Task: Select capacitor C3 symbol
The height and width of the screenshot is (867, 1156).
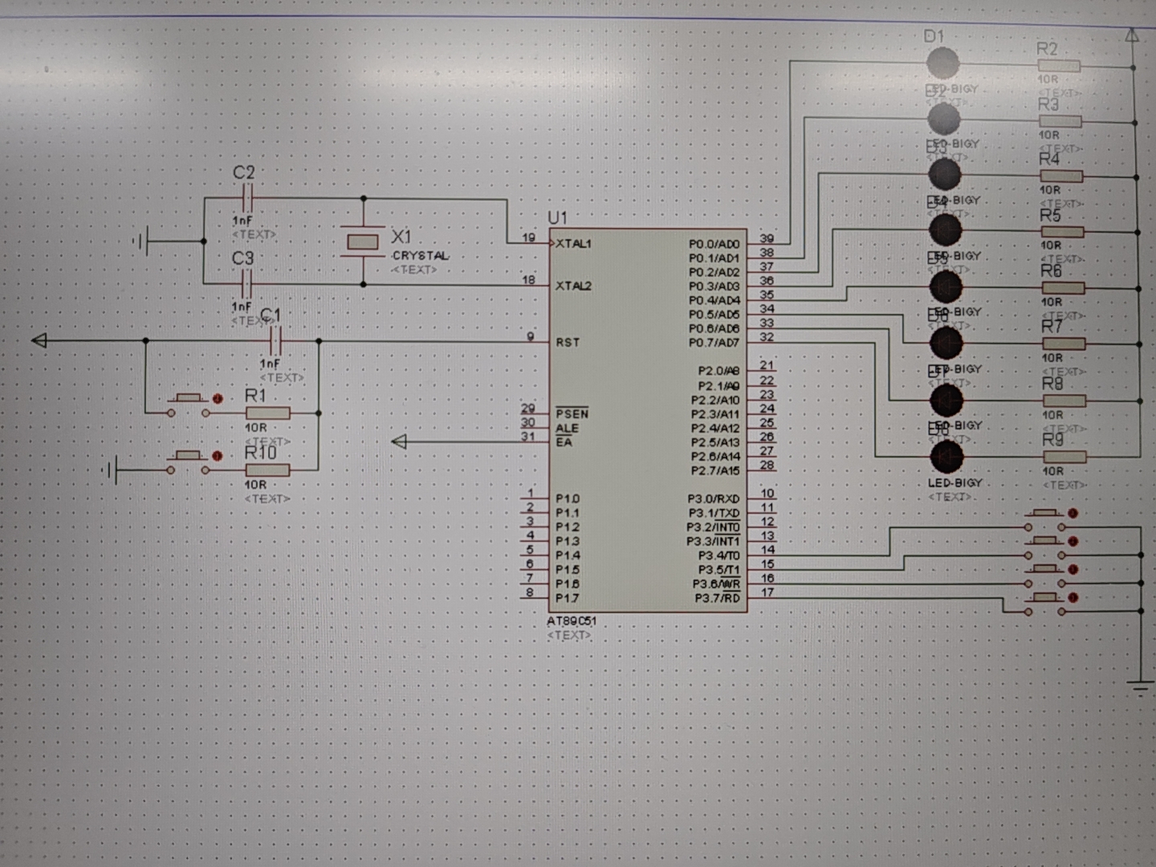Action: 246,283
